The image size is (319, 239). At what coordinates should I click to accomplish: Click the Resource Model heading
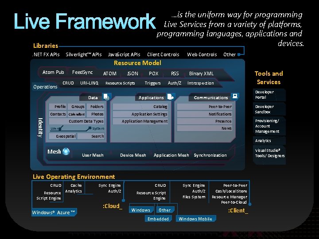tap(137, 63)
